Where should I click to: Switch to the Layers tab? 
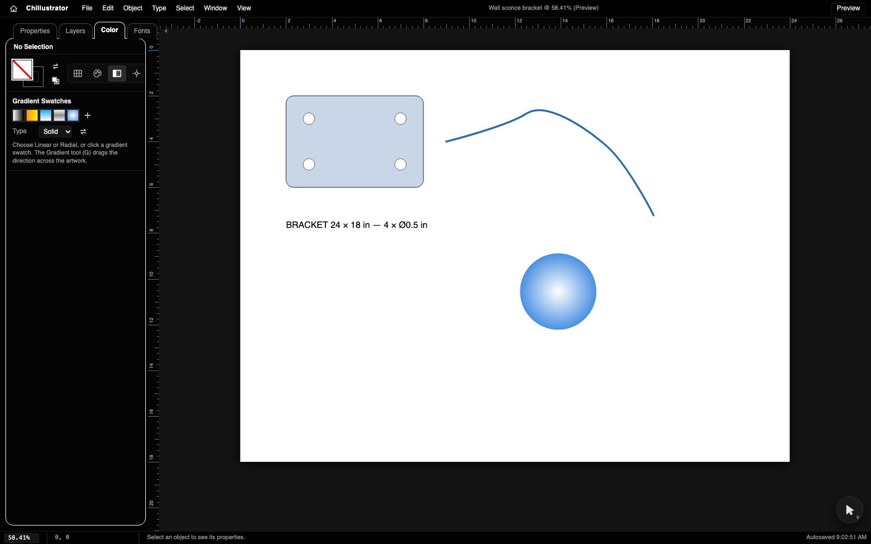tap(75, 31)
